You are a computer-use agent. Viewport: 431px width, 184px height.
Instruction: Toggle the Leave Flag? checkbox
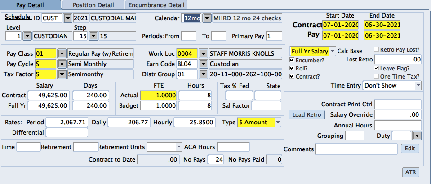377,68
